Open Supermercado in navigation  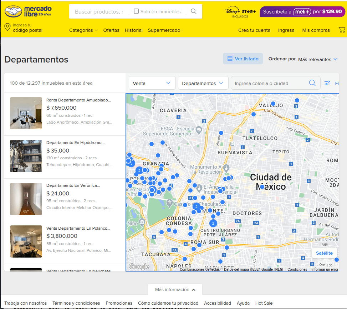click(164, 30)
